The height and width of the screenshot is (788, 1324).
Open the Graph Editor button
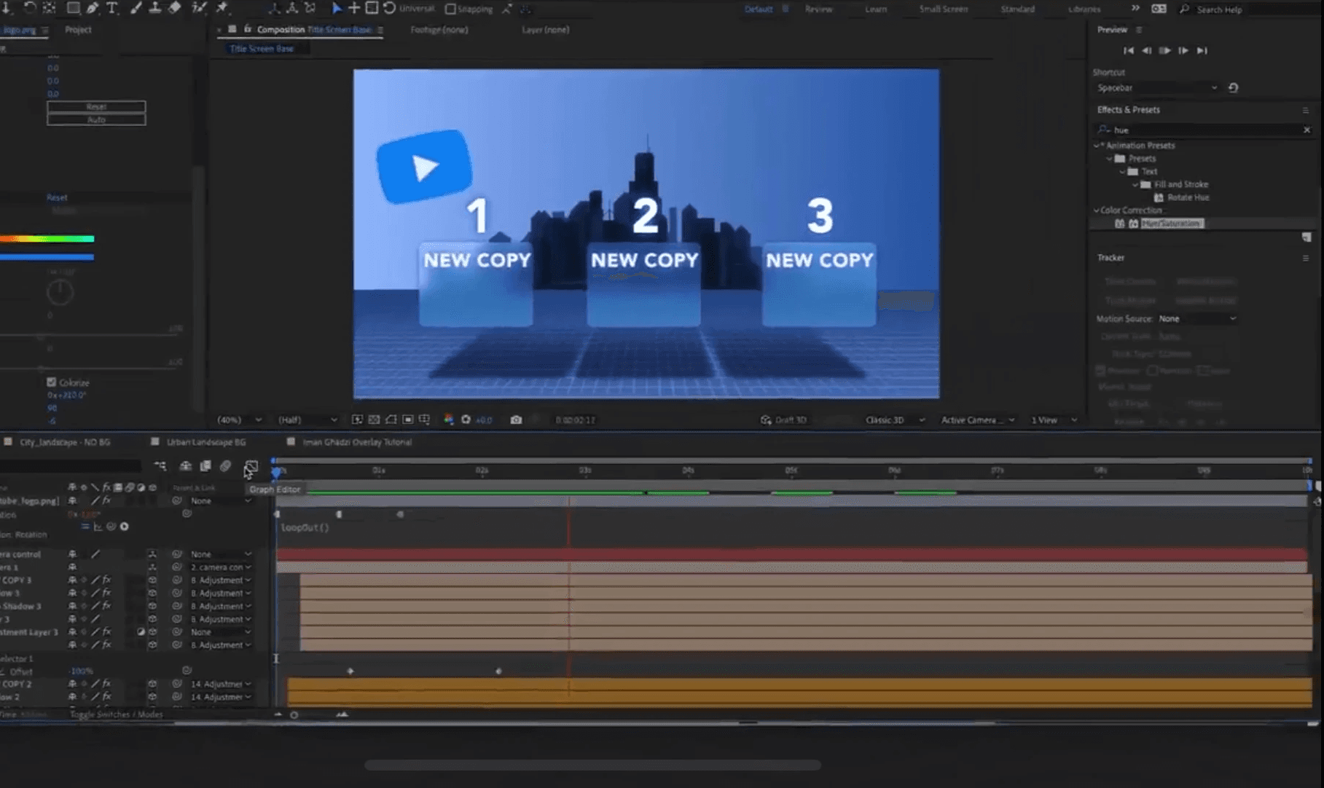click(x=251, y=466)
